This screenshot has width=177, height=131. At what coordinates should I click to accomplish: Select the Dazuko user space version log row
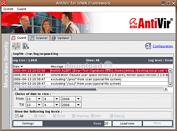[91, 75]
